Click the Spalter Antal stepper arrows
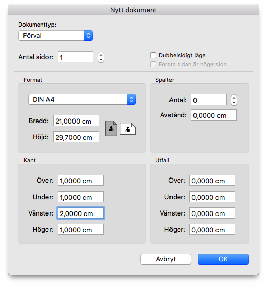 pyautogui.click(x=234, y=100)
